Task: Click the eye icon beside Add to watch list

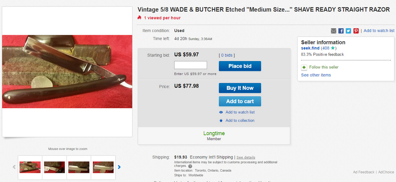Action: coord(221,112)
